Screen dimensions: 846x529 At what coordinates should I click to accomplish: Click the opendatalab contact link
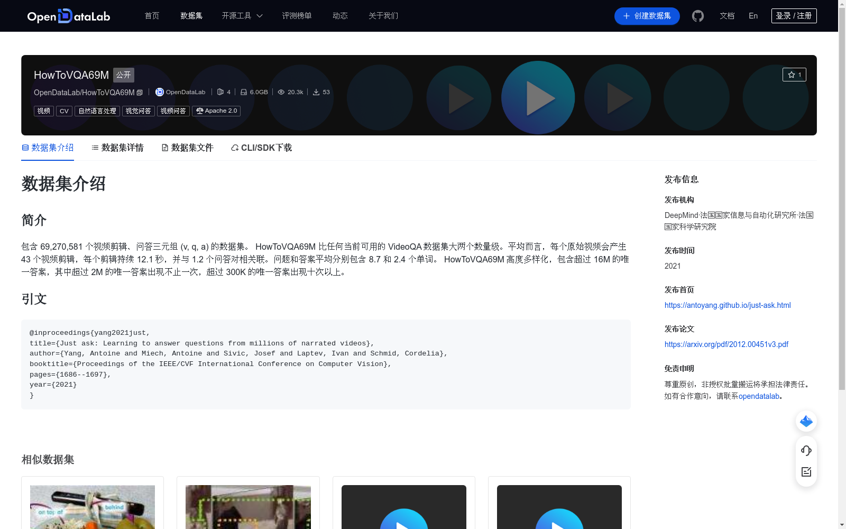click(759, 396)
